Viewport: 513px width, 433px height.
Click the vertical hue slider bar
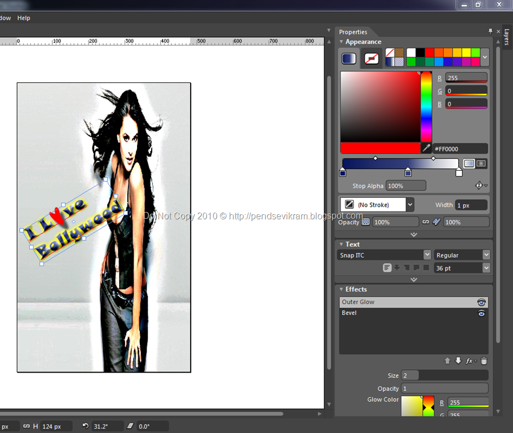(x=426, y=107)
